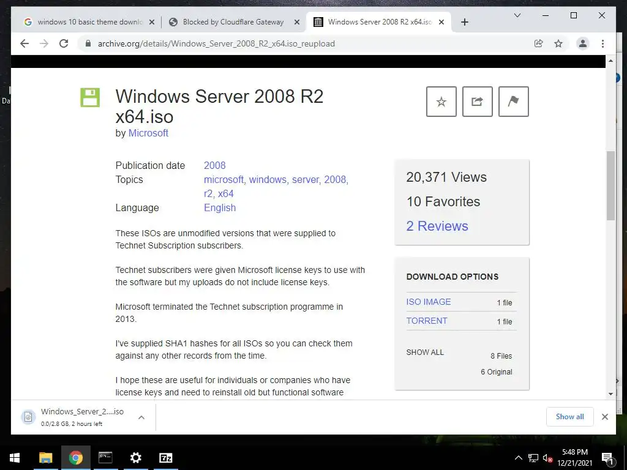The image size is (627, 470).
Task: Click the green floppy disk software icon
Action: [x=90, y=97]
